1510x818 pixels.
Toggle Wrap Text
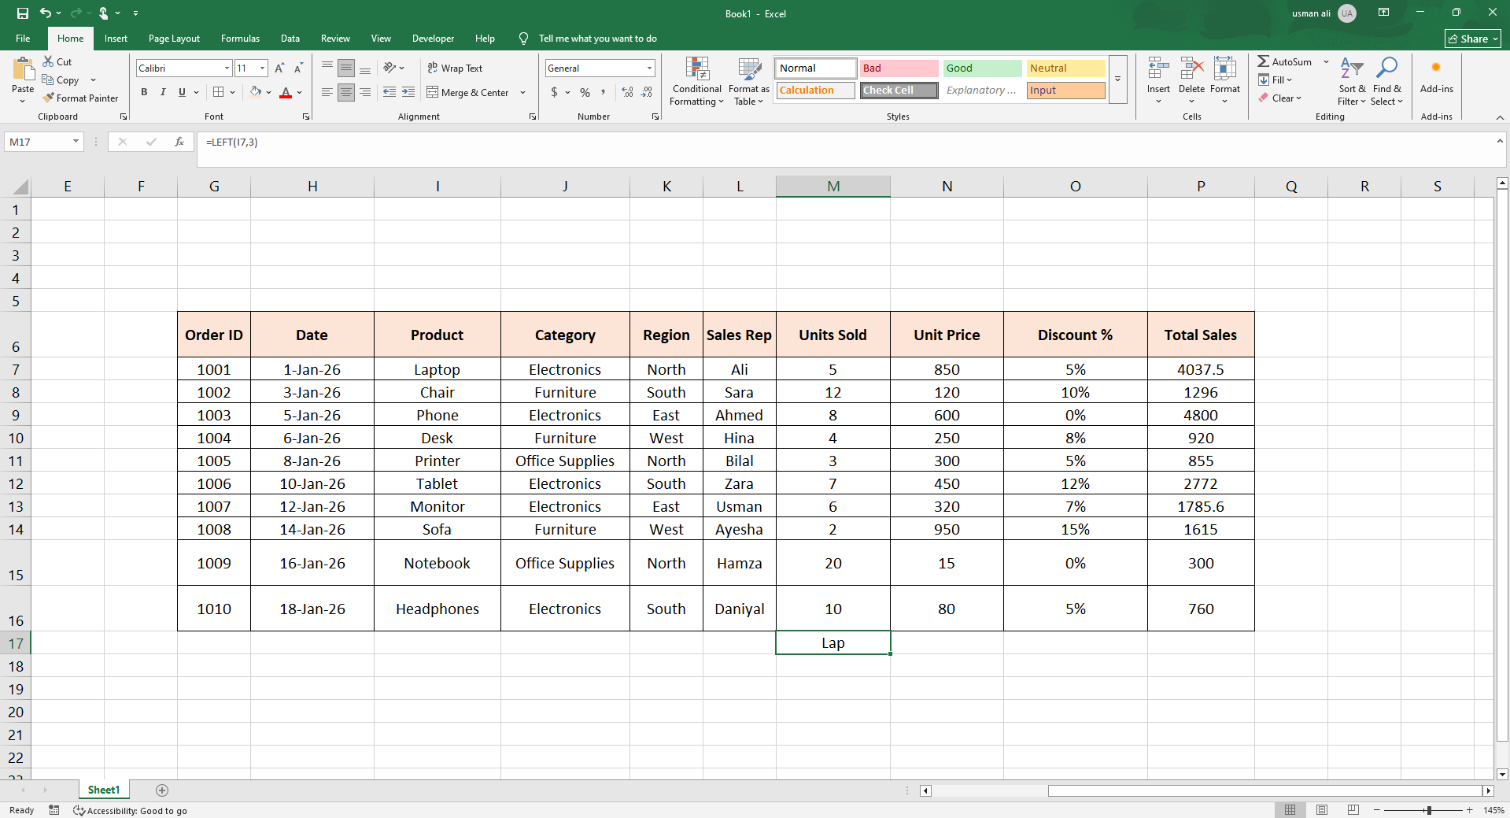[455, 68]
